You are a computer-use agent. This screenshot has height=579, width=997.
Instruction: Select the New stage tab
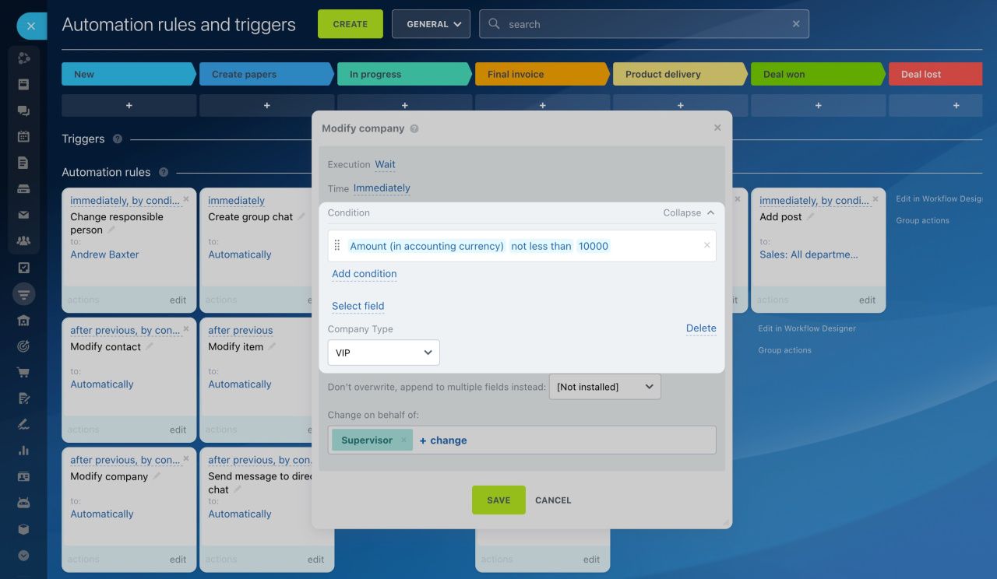click(129, 74)
